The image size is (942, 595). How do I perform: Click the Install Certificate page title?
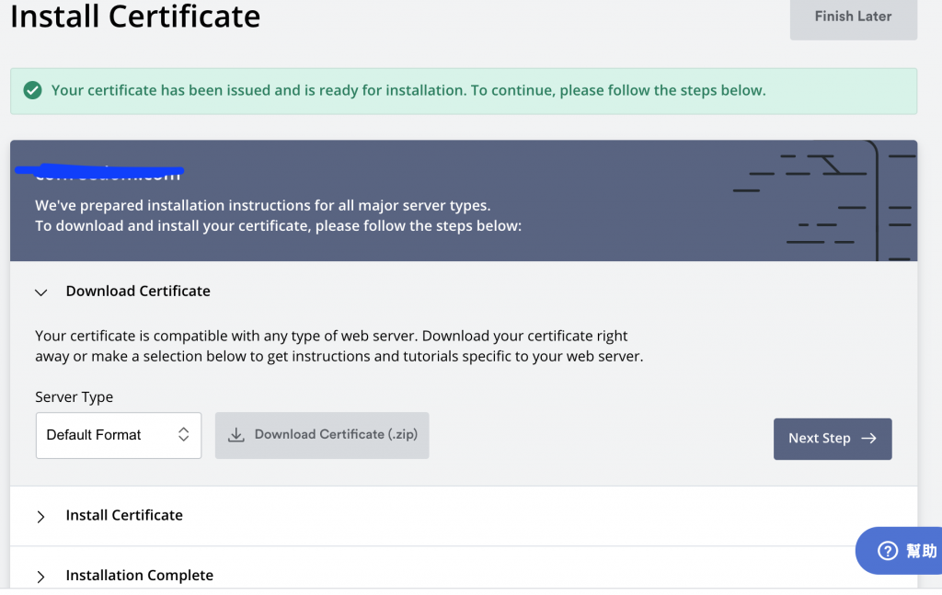pos(135,16)
